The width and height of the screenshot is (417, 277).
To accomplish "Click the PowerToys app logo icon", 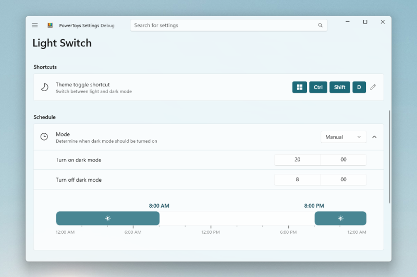I will 50,25.
